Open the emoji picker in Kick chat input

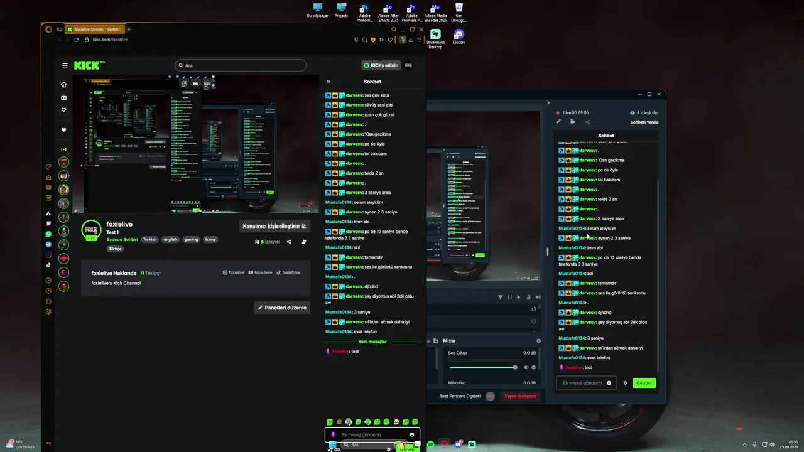coord(412,434)
